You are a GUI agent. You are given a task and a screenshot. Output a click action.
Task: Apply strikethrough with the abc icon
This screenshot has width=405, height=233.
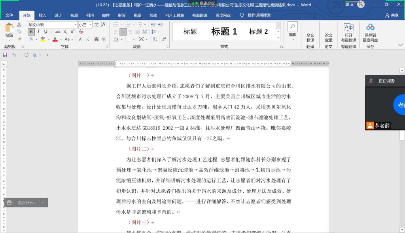point(58,32)
